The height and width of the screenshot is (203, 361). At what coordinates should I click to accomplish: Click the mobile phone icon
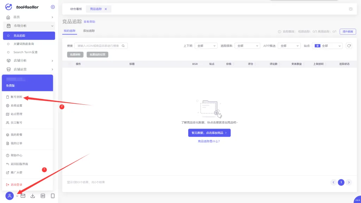[53, 196]
